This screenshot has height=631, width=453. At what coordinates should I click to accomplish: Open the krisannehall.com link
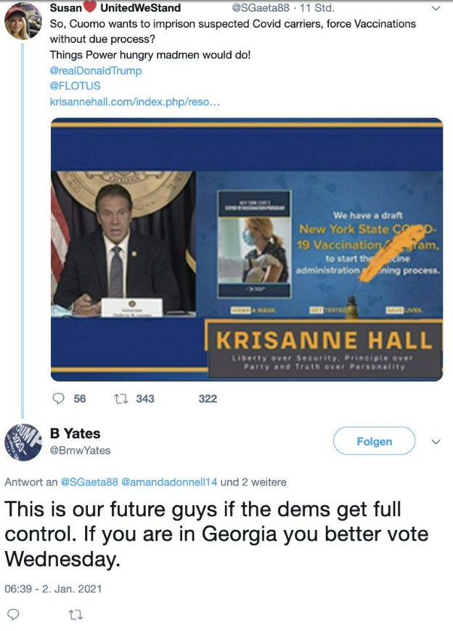(134, 102)
